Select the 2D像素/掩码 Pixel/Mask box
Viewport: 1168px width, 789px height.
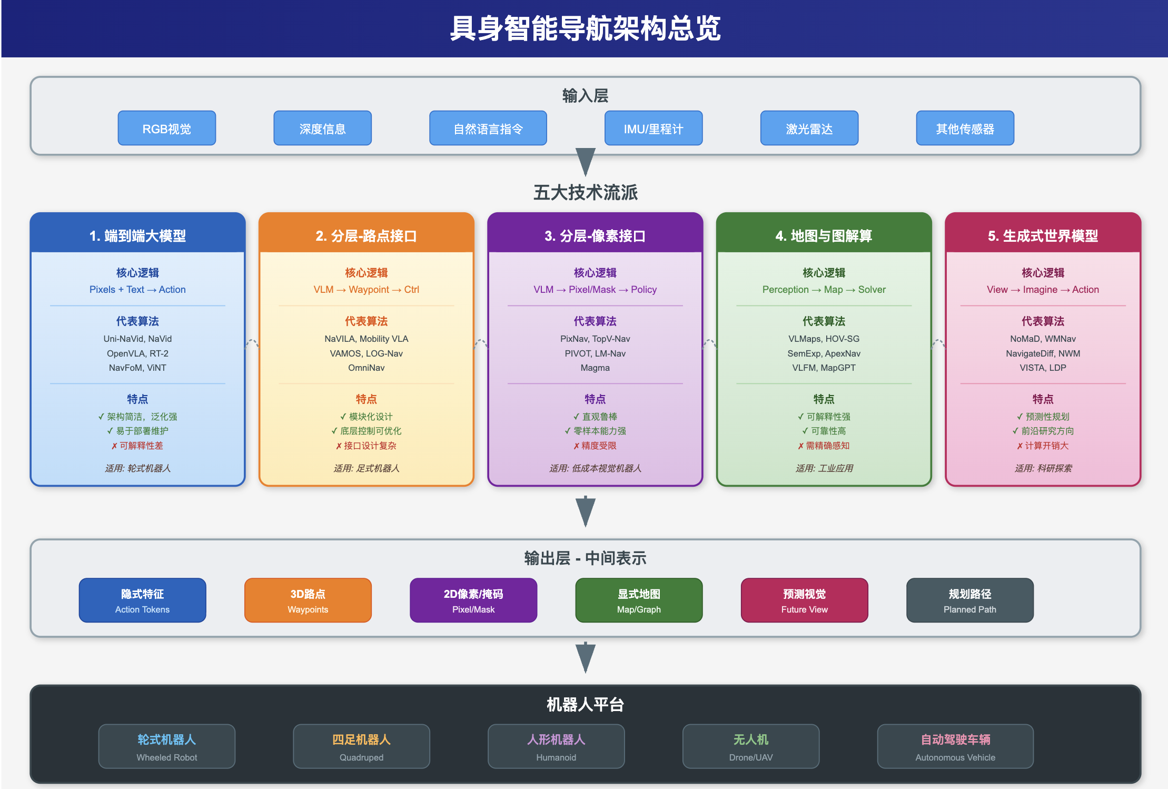(473, 600)
